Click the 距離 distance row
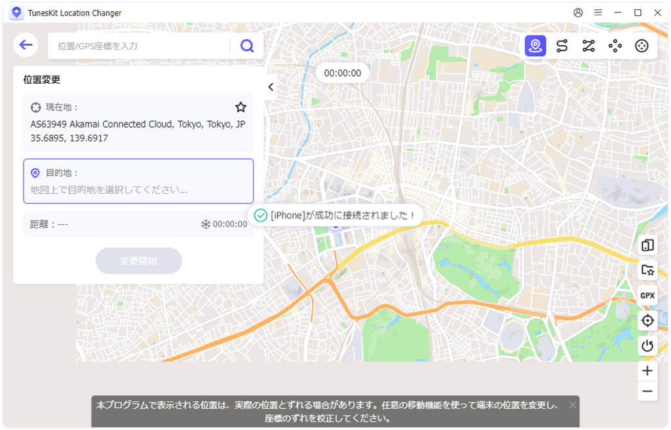The height and width of the screenshot is (430, 671). 138,224
